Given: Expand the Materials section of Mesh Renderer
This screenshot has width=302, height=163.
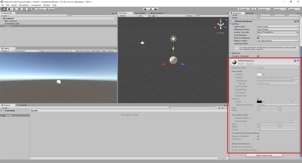Looking at the screenshot, I should tap(231, 53).
